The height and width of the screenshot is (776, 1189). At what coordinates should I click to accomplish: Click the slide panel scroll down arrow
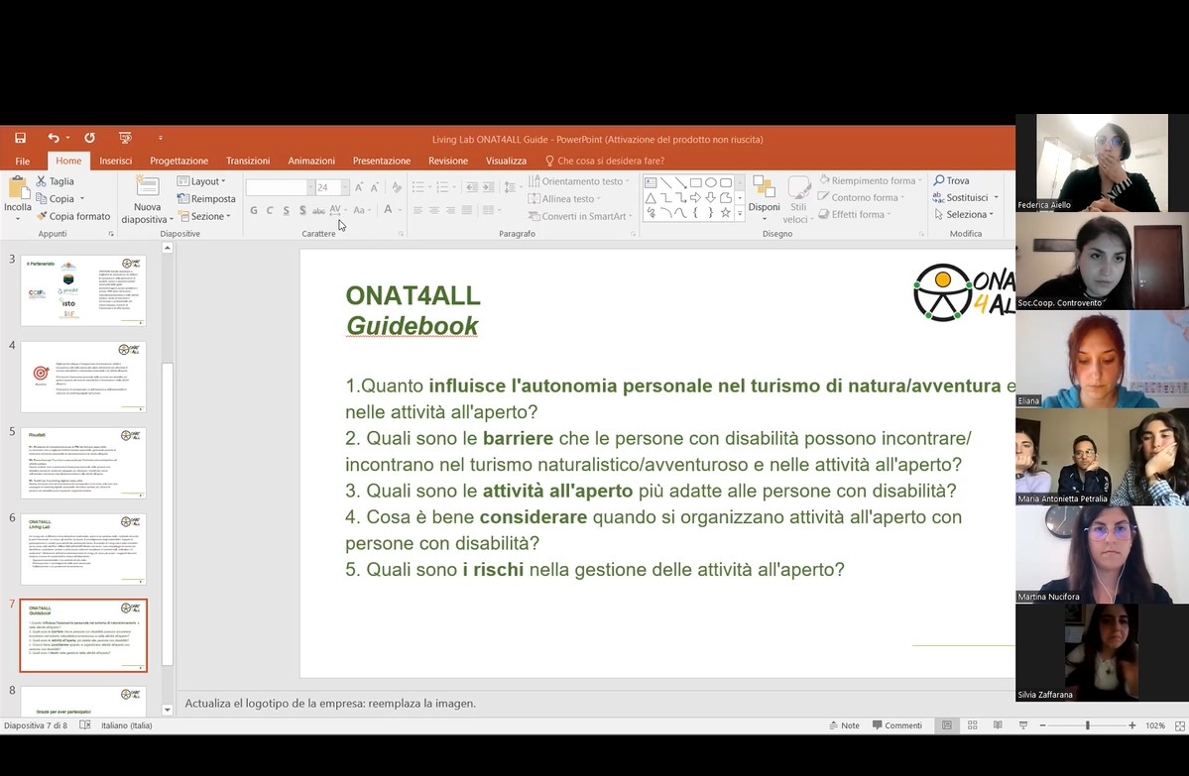pyautogui.click(x=167, y=710)
